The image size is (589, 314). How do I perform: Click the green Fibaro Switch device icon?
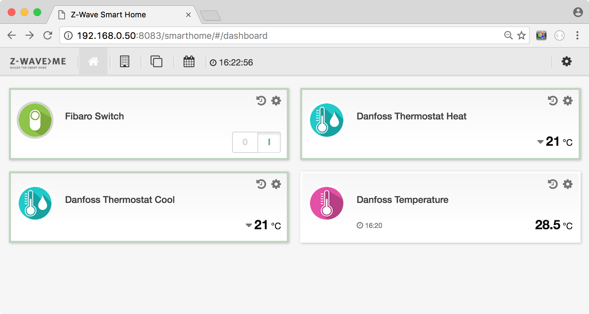(35, 120)
